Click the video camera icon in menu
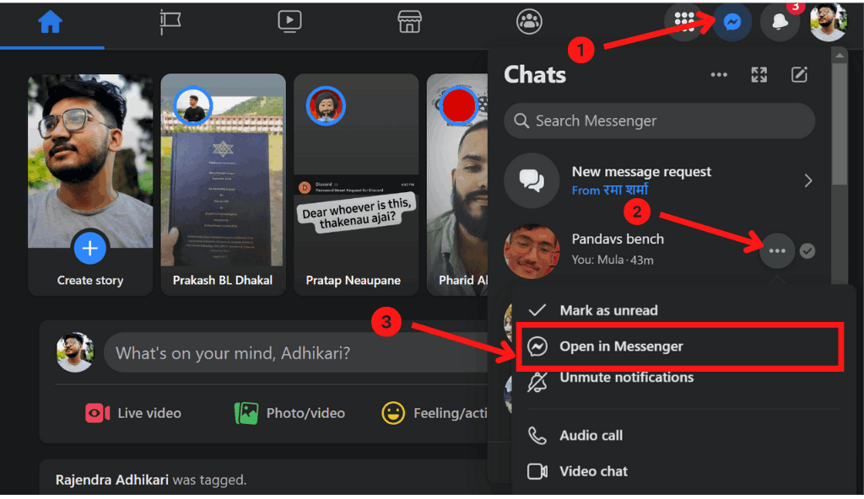 point(537,471)
